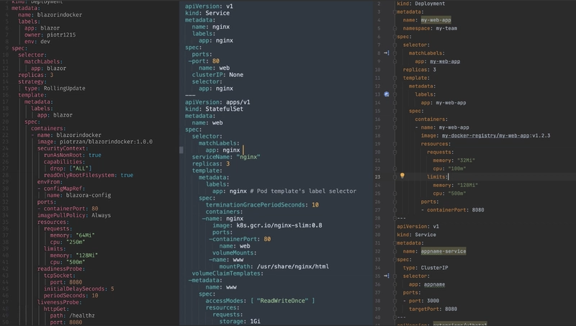Click 'replicas: 3' in left editor

click(35, 75)
